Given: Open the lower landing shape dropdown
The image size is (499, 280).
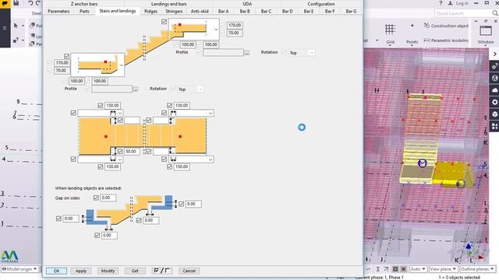Looking at the screenshot, I should pyautogui.click(x=122, y=65).
